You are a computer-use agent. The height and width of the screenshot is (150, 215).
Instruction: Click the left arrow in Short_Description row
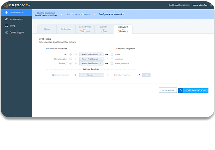76,59
